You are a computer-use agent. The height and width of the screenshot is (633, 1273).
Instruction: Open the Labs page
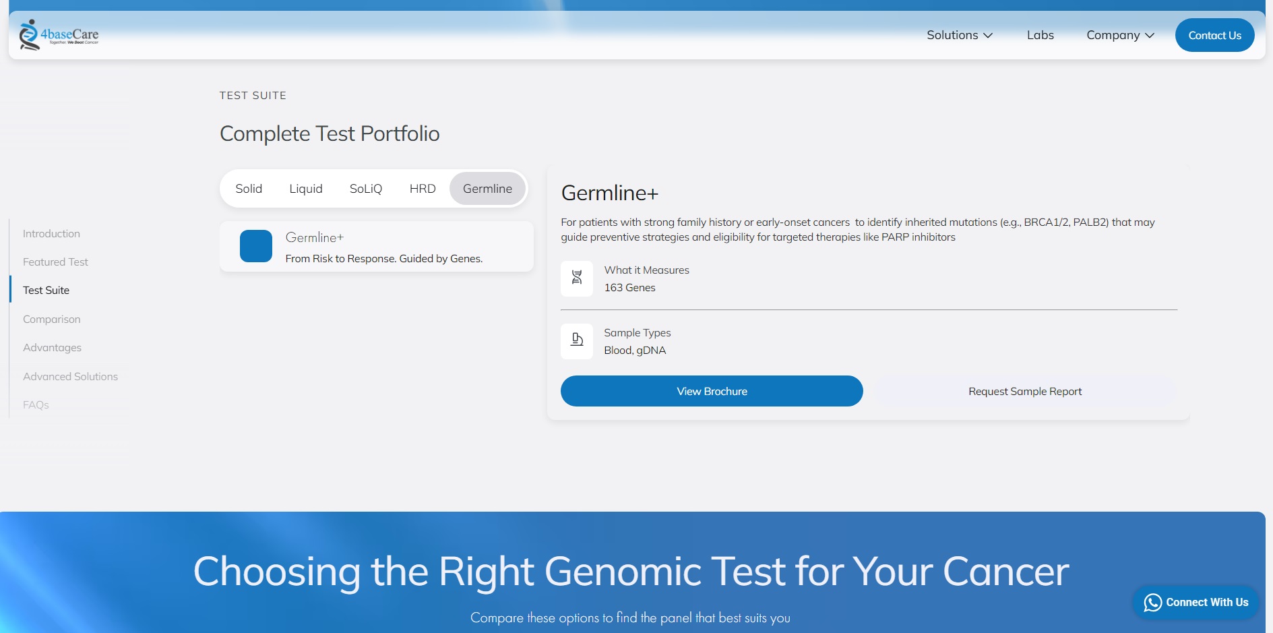(1040, 35)
